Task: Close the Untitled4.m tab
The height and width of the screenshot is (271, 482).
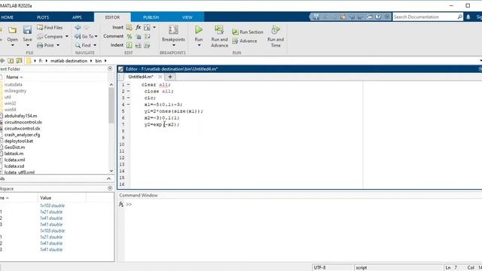Action: click(160, 77)
